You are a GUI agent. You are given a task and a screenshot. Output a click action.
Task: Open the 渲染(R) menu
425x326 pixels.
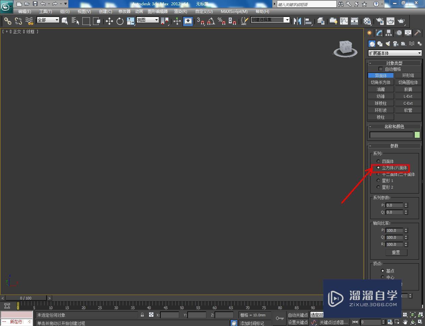pos(181,12)
